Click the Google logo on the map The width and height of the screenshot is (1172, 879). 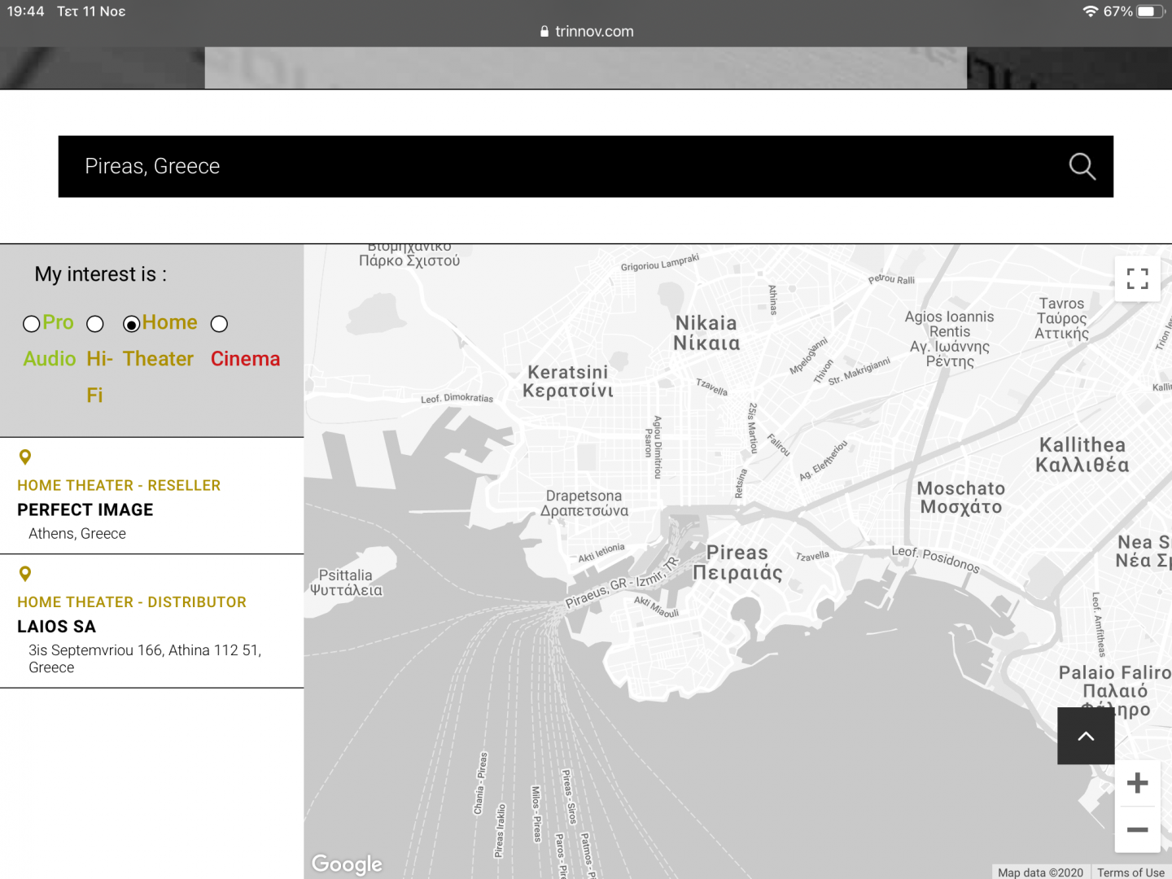pyautogui.click(x=347, y=864)
